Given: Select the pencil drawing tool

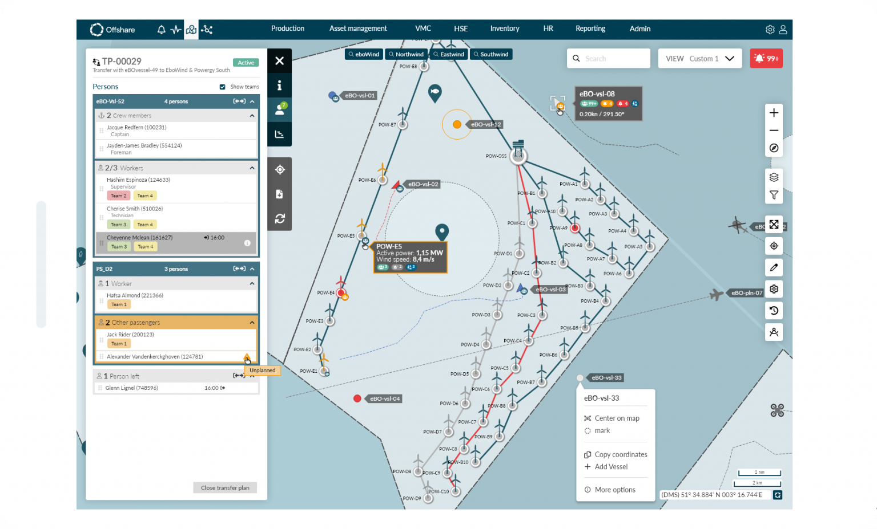Looking at the screenshot, I should pyautogui.click(x=774, y=267).
